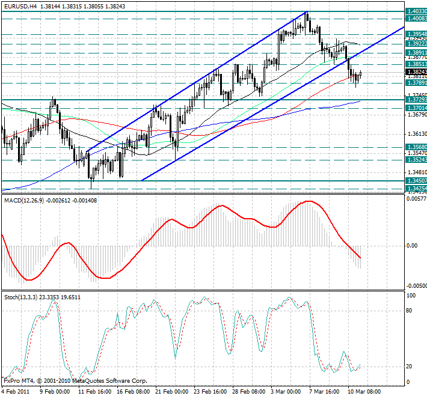This screenshot has height=396, width=427.
Task: Click the 1.34254 level label
Action: pyautogui.click(x=416, y=188)
